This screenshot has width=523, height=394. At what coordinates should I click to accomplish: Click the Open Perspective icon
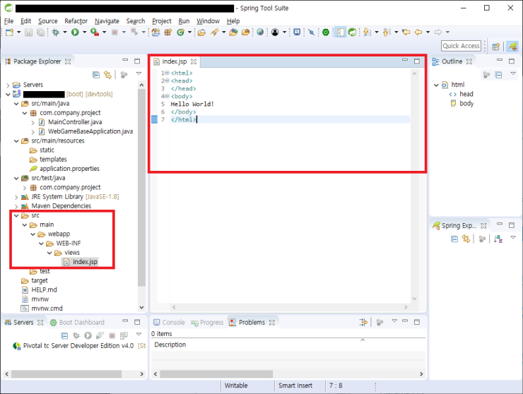(495, 46)
